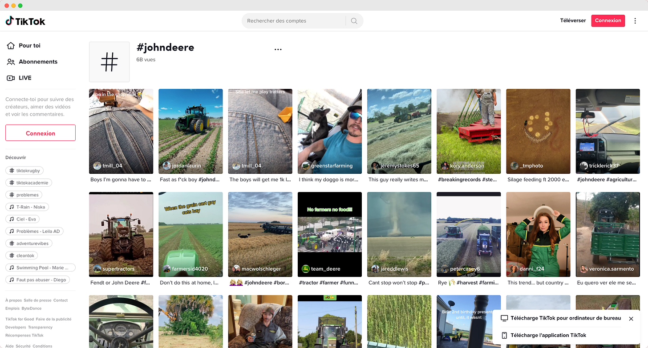Viewport: 648px width, 348px height.
Task: Open Faut pas abuser - Diego sound chip
Action: click(x=37, y=280)
